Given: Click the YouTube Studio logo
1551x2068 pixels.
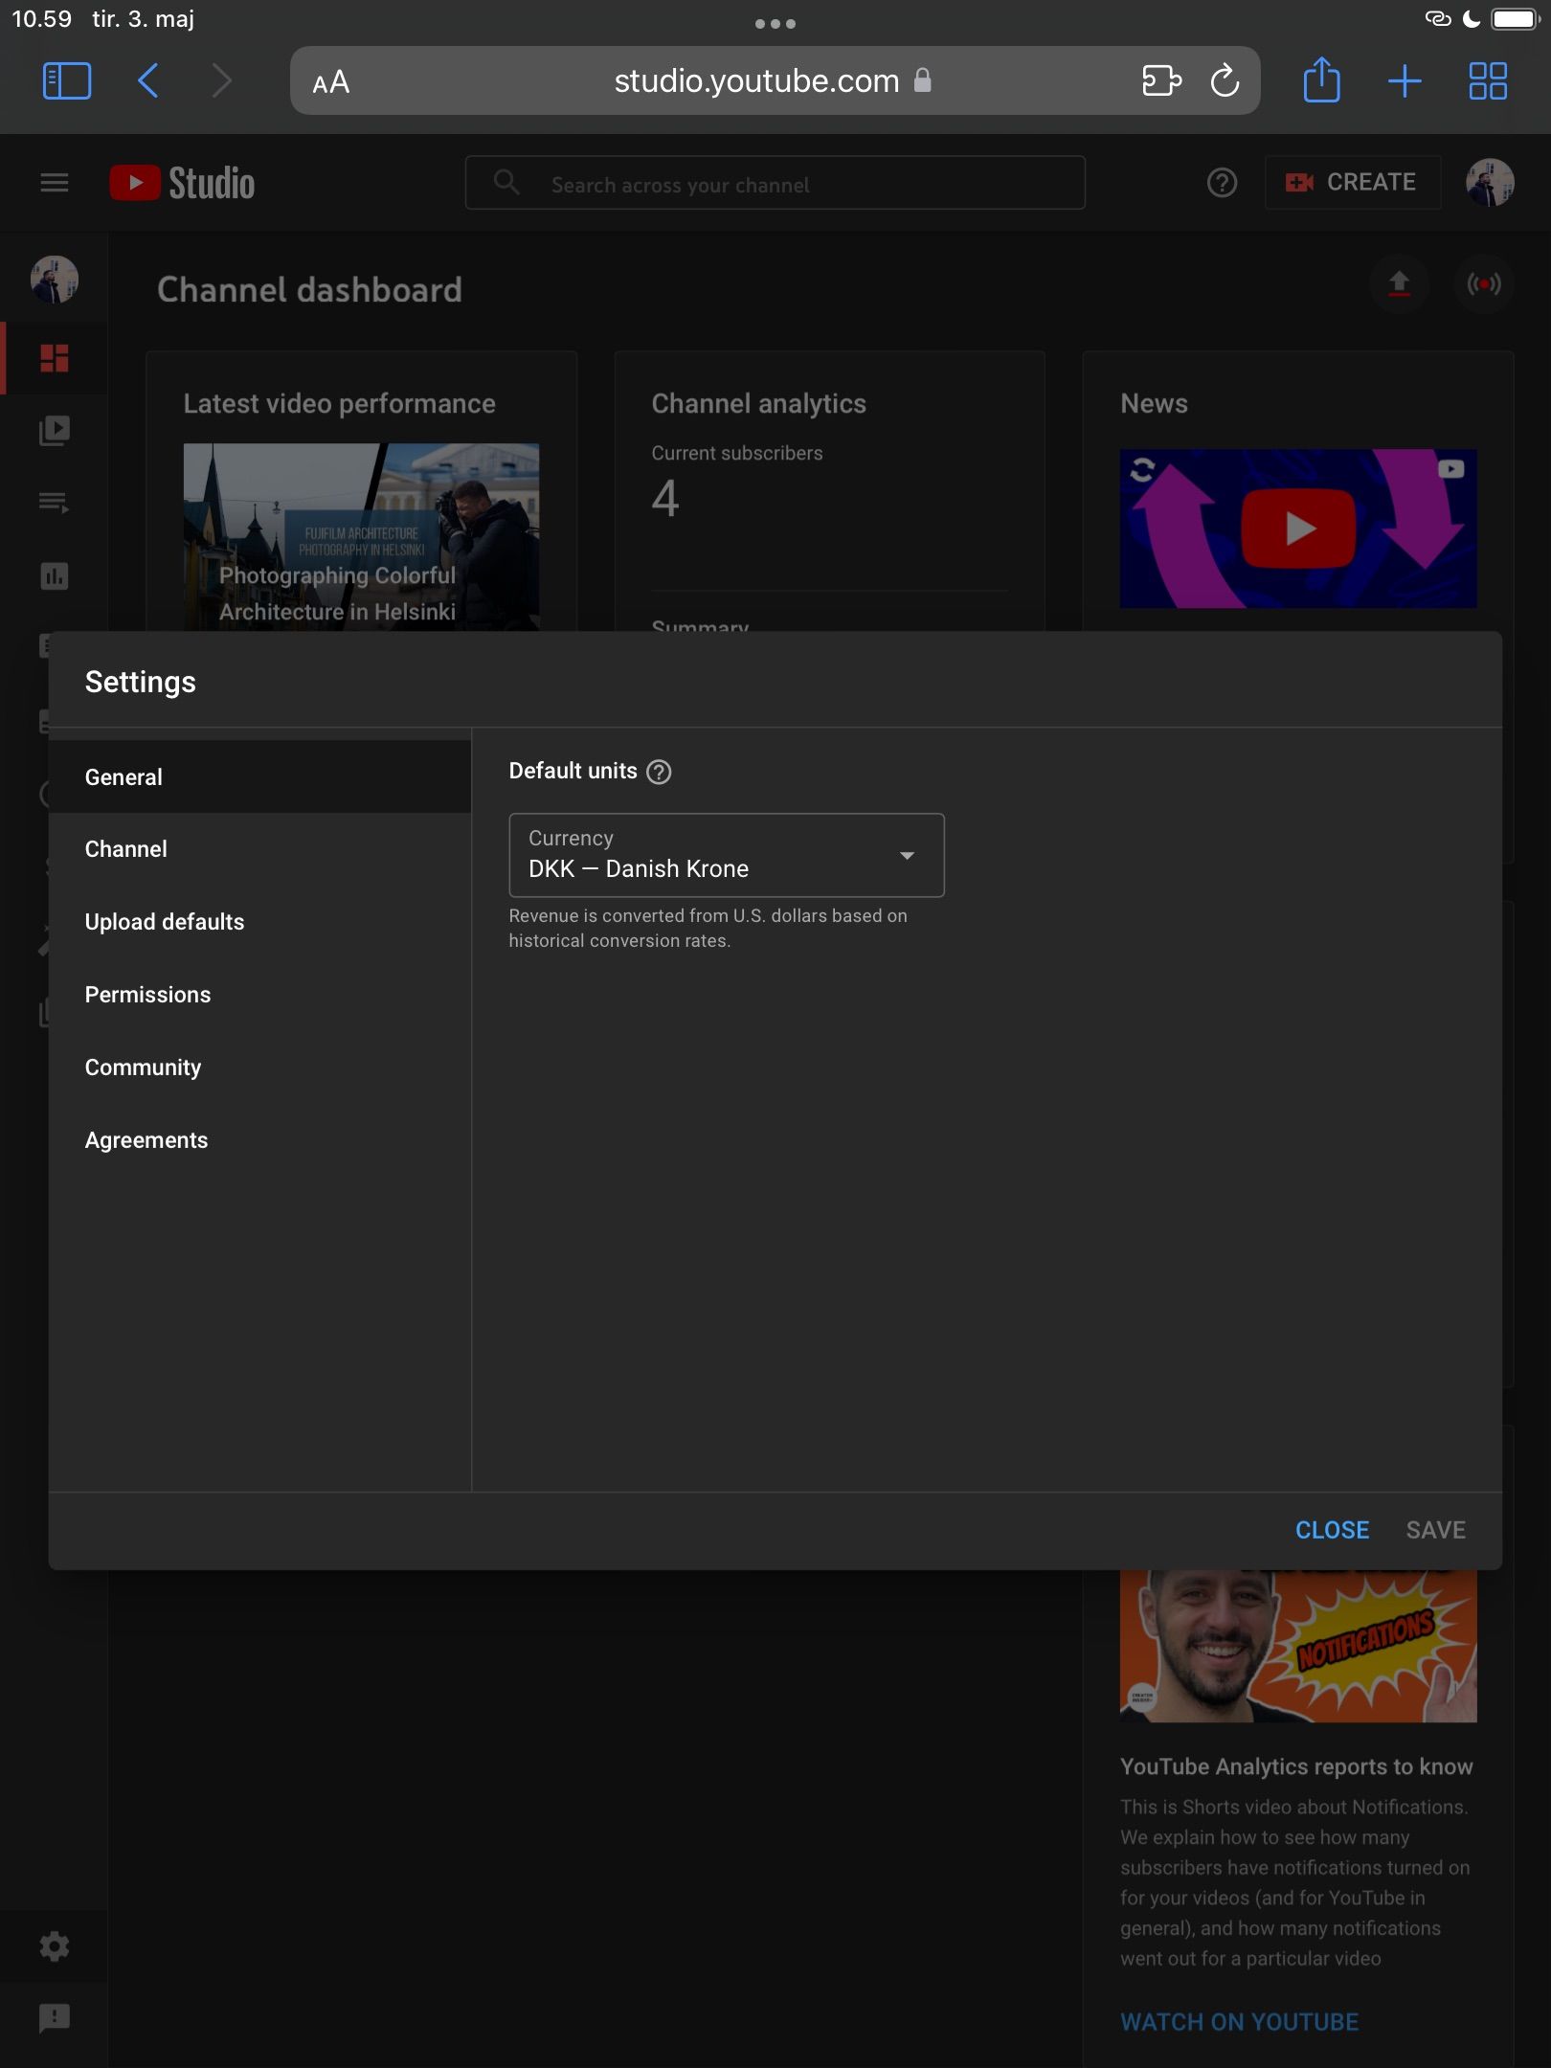Looking at the screenshot, I should tap(182, 182).
